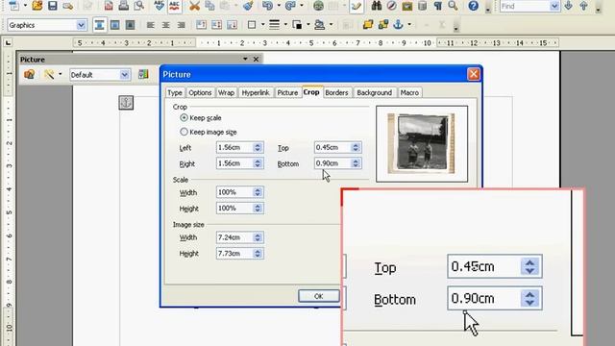Viewport: 615px width, 346px height.
Task: Toggle Show Draw Functions icon
Action: [x=357, y=6]
